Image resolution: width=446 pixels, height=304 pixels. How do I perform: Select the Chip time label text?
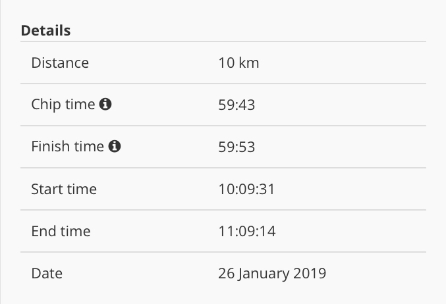tap(63, 105)
